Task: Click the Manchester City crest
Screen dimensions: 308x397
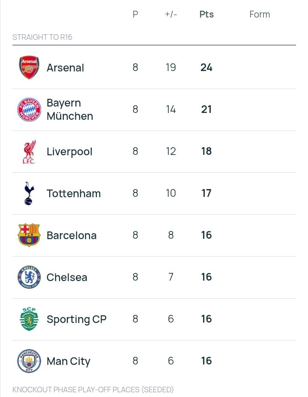Action: (x=29, y=361)
